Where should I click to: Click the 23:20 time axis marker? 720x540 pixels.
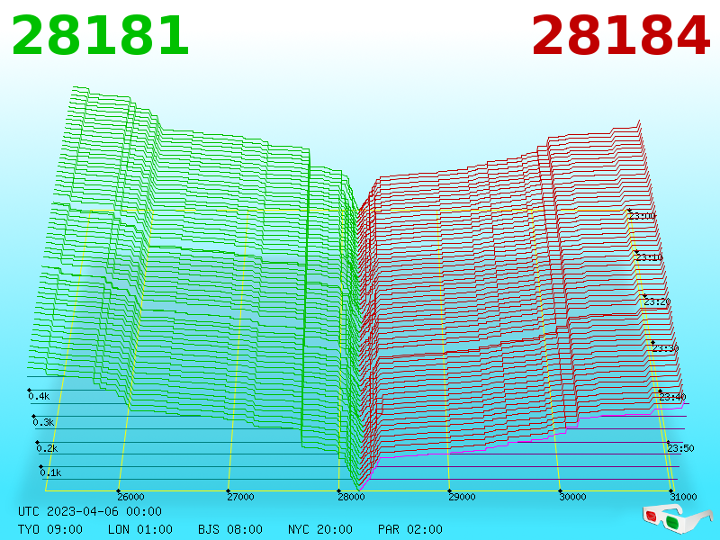657,302
